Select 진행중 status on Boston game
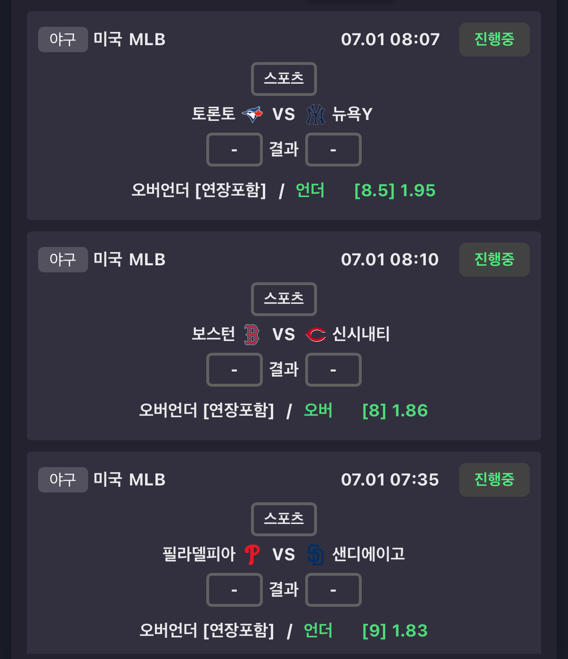Image resolution: width=568 pixels, height=659 pixels. pos(494,260)
